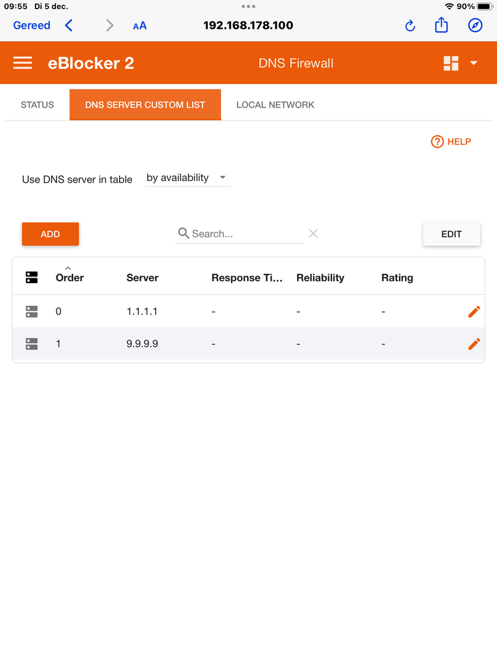Viewport: 497px width, 662px height.
Task: Select the 1.1.1.1 server cell
Action: (x=142, y=311)
